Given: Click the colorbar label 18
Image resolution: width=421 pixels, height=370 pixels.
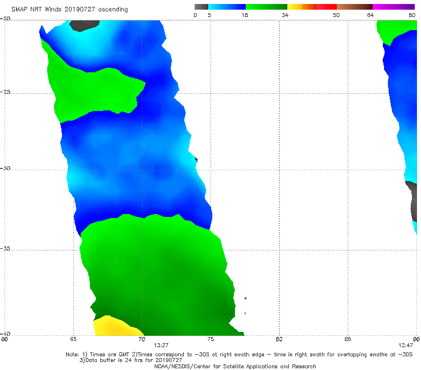Looking at the screenshot, I should [x=245, y=15].
